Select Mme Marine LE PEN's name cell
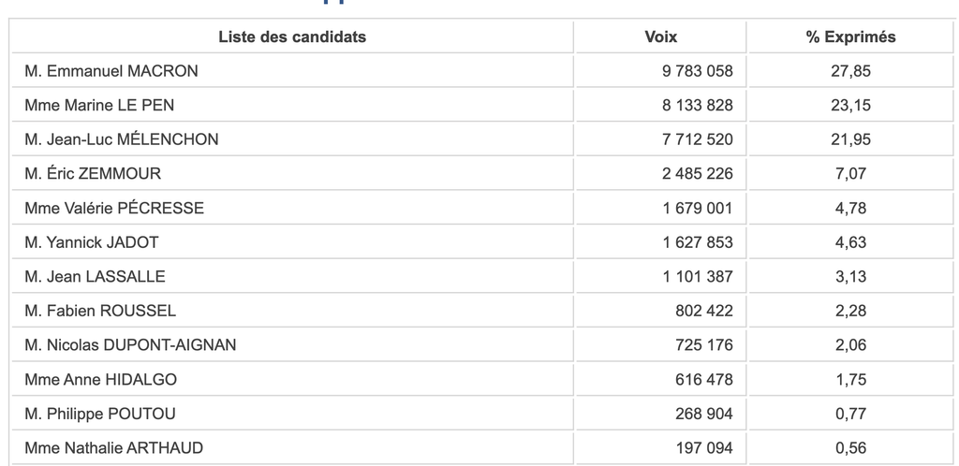This screenshot has height=466, width=959. click(292, 105)
